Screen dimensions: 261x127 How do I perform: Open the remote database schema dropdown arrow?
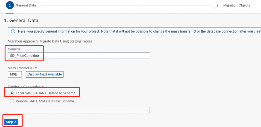[x=146, y=110]
